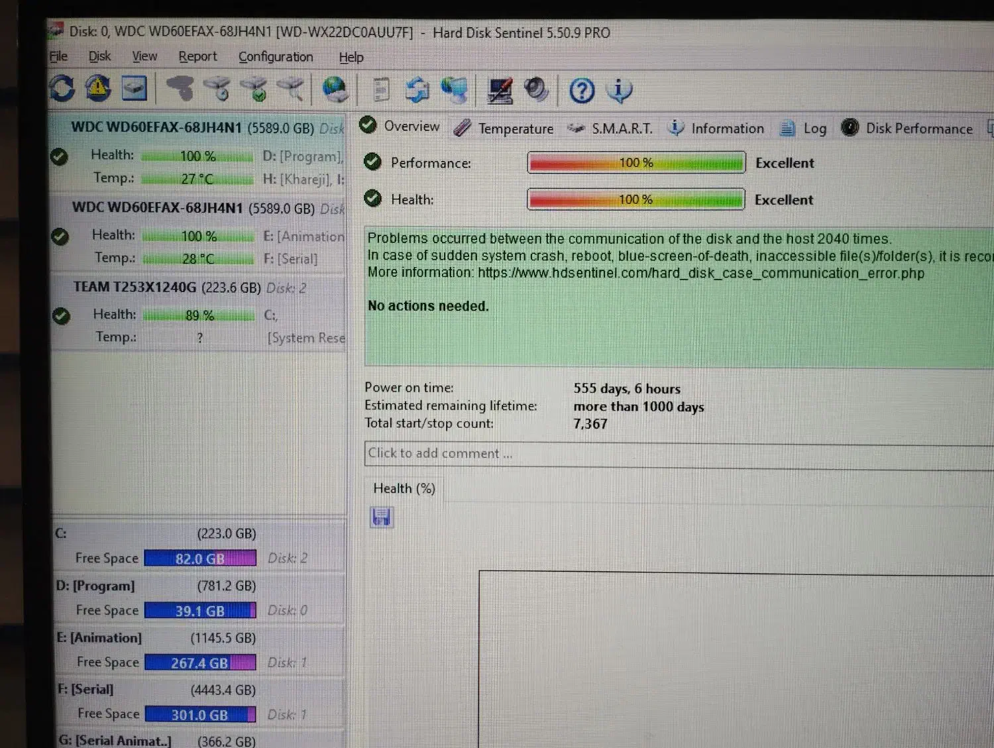Image resolution: width=994 pixels, height=748 pixels.
Task: Click the 'No actions needed.' status text
Action: coord(428,306)
